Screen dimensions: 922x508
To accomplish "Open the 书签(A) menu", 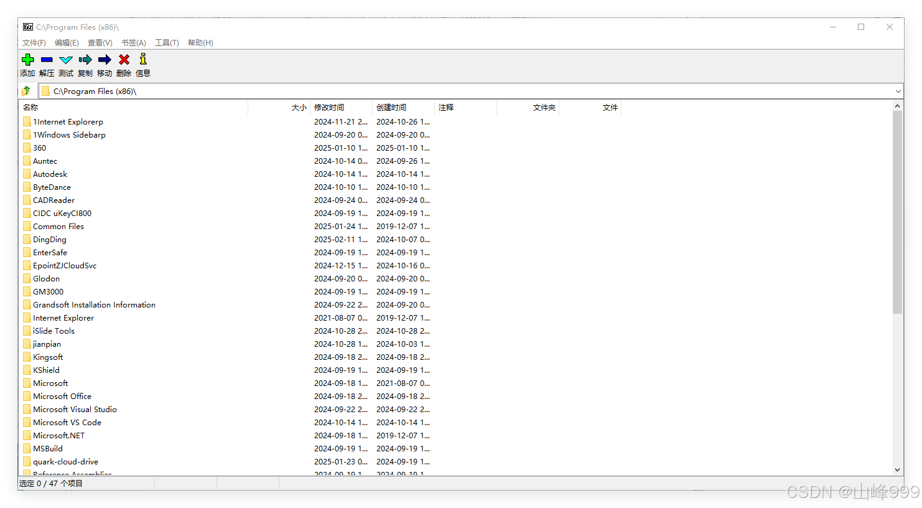I will coord(134,43).
